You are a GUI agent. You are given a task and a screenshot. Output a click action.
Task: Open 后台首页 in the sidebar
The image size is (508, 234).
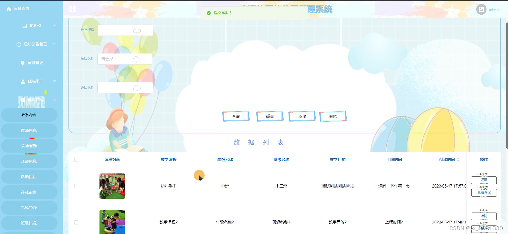tap(21, 9)
